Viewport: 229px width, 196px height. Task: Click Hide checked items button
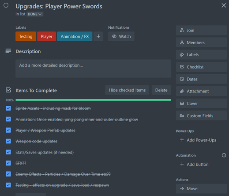127,90
